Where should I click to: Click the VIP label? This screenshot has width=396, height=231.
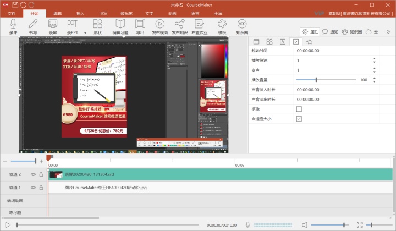319,13
